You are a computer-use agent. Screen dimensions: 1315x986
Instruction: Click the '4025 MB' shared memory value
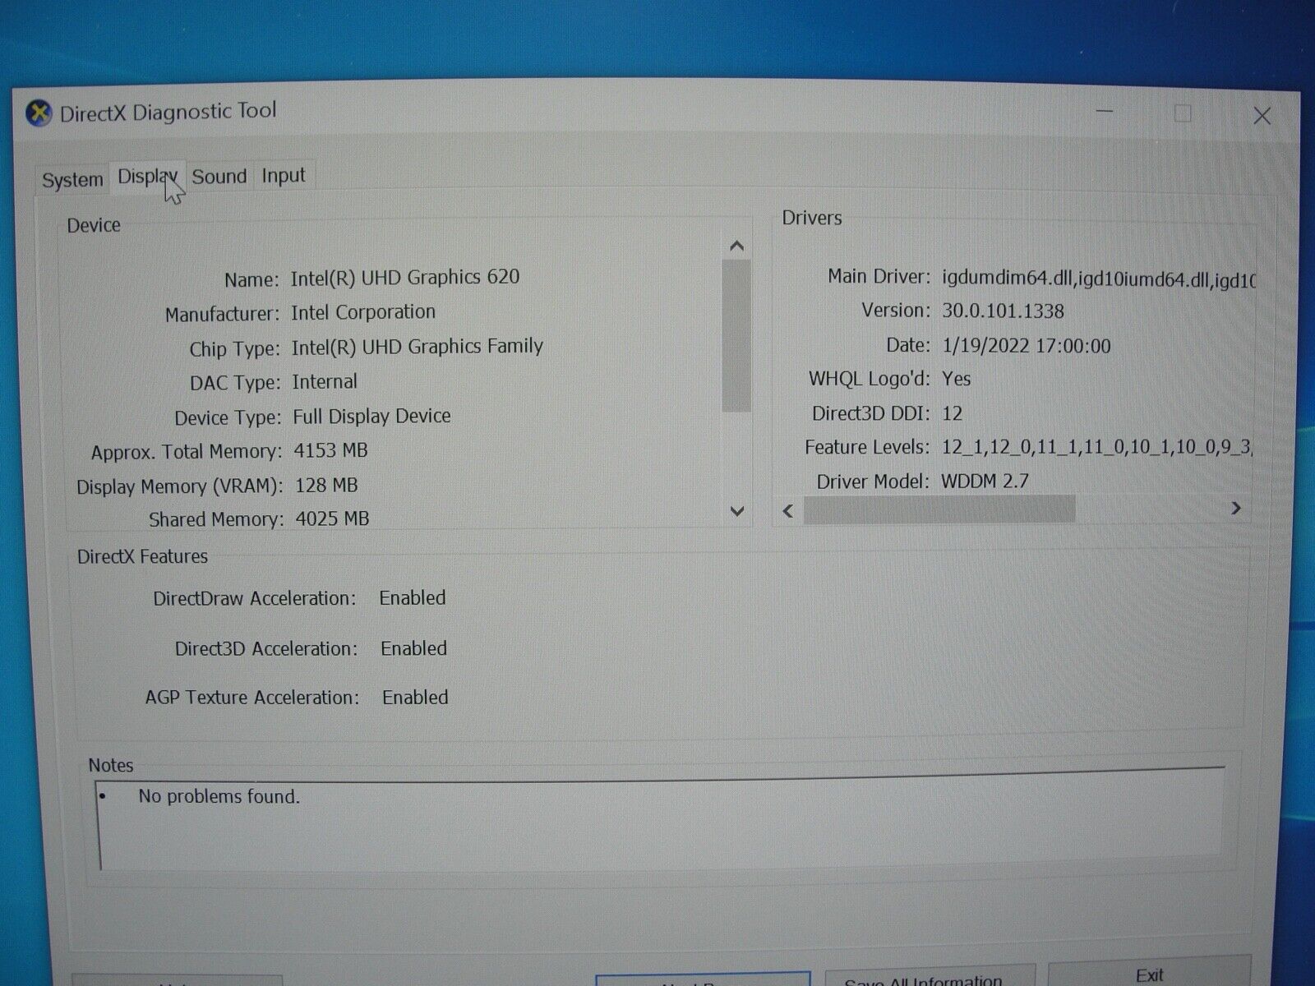(x=332, y=519)
